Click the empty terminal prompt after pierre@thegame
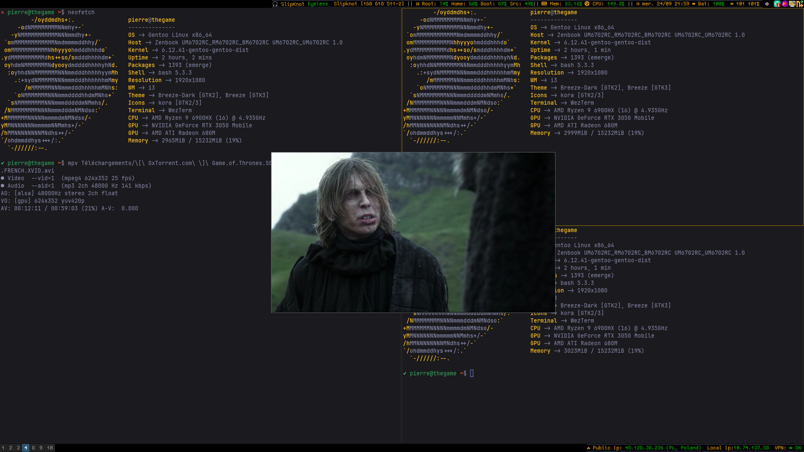This screenshot has width=804, height=452. [472, 373]
